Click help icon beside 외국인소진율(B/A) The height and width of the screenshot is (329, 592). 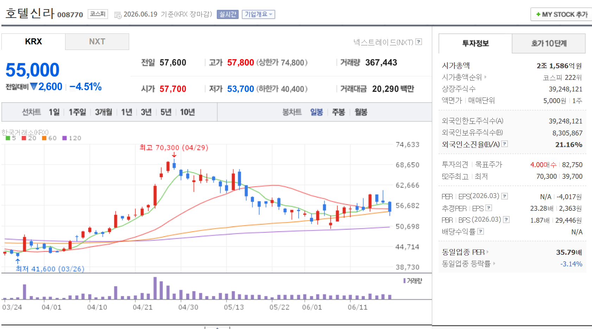(504, 144)
